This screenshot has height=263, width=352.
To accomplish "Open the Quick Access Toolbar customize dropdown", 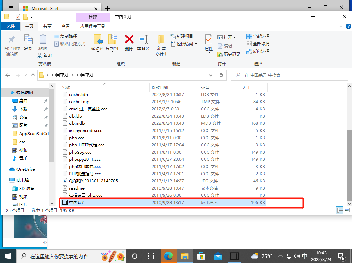I will [x=32, y=17].
